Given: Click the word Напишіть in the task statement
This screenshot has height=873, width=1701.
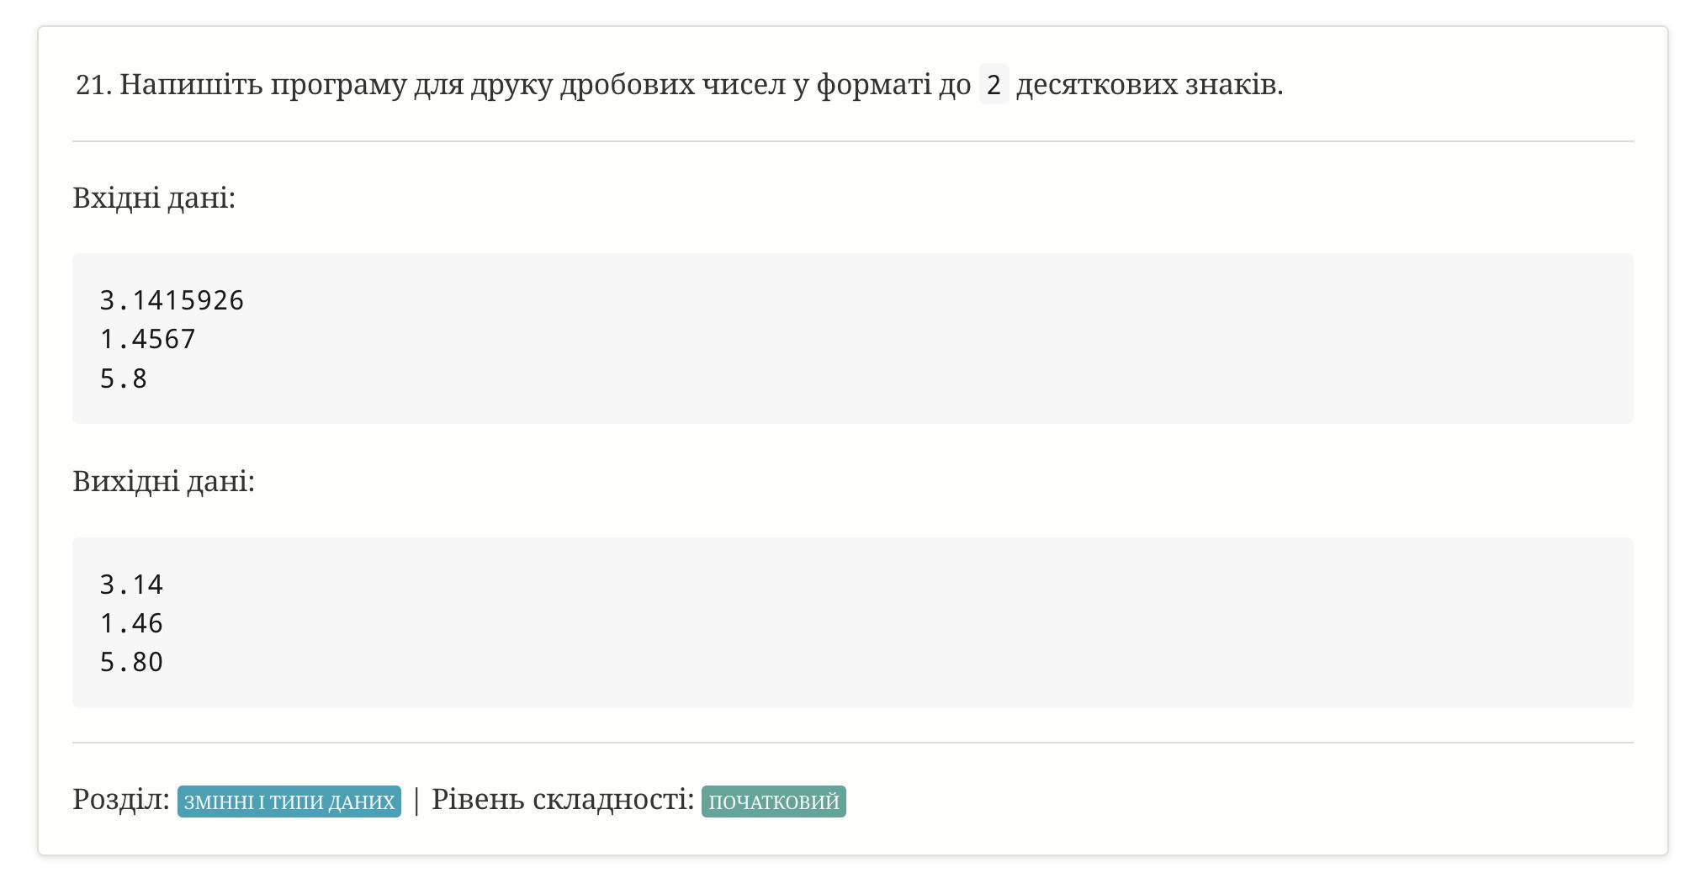Looking at the screenshot, I should [x=191, y=84].
